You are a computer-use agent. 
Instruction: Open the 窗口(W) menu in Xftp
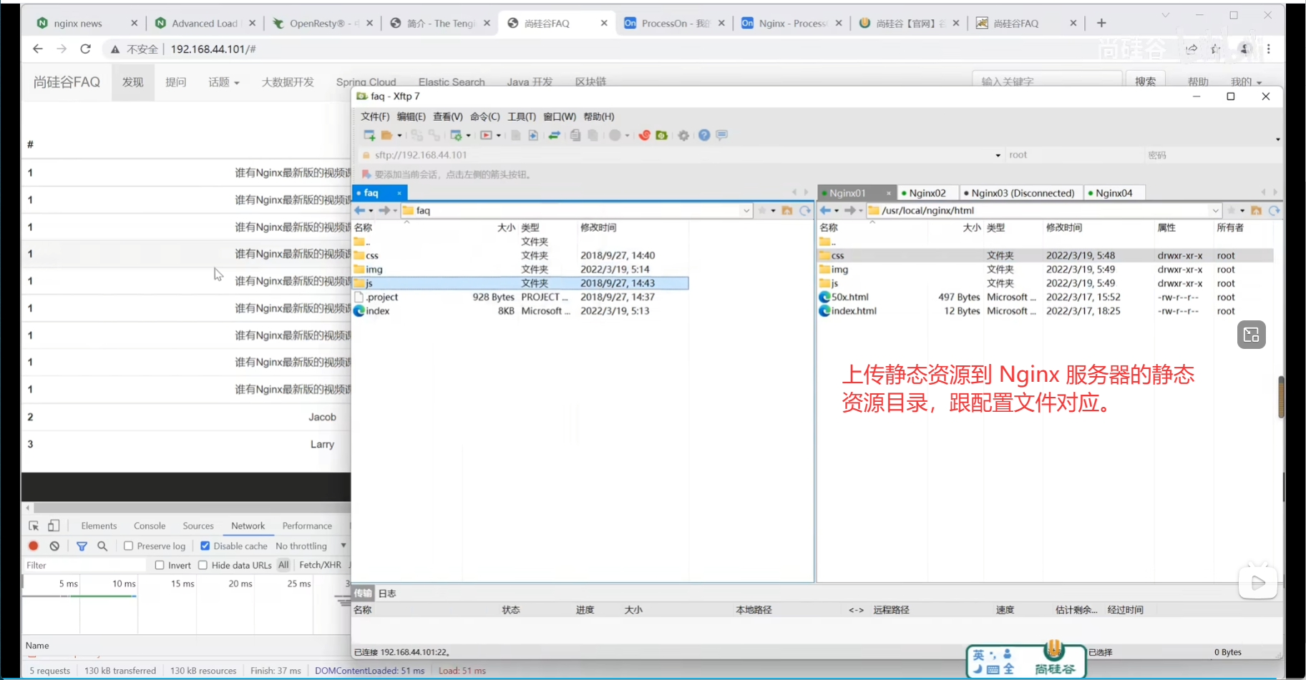tap(560, 117)
